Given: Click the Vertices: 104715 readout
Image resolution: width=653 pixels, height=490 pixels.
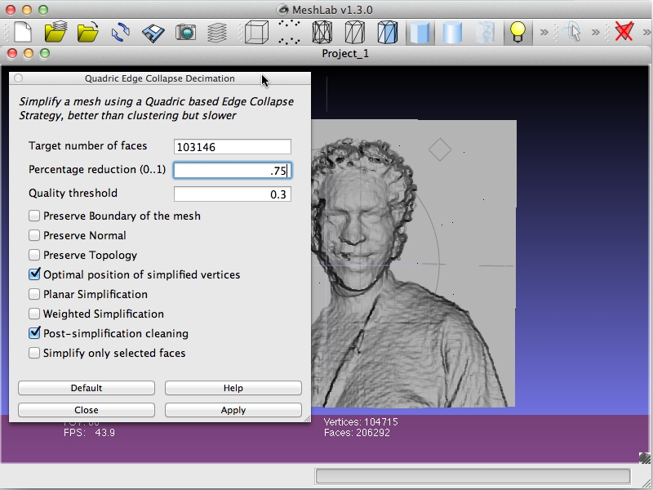Looking at the screenshot, I should 361,422.
